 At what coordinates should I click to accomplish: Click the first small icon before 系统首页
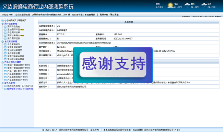2,21
